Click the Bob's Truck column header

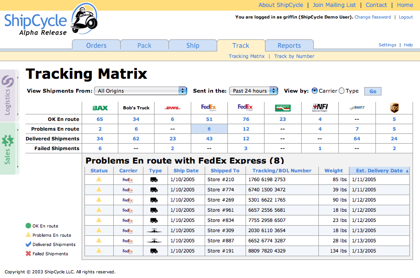tap(136, 107)
